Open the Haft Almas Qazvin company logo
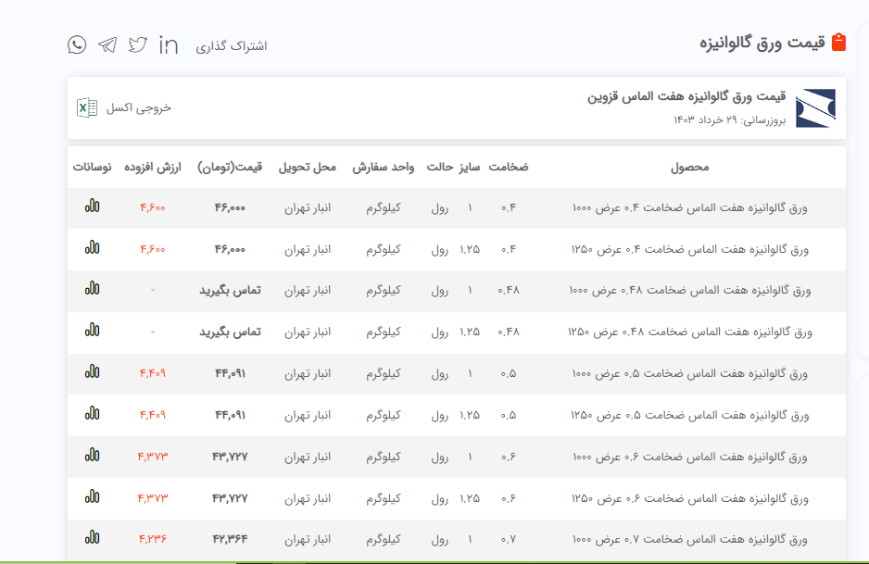This screenshot has width=869, height=564. (x=815, y=107)
